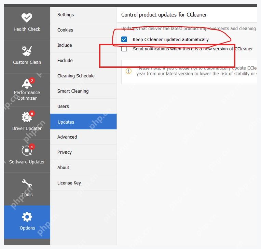Click the warning note exclamation icon

point(128,71)
